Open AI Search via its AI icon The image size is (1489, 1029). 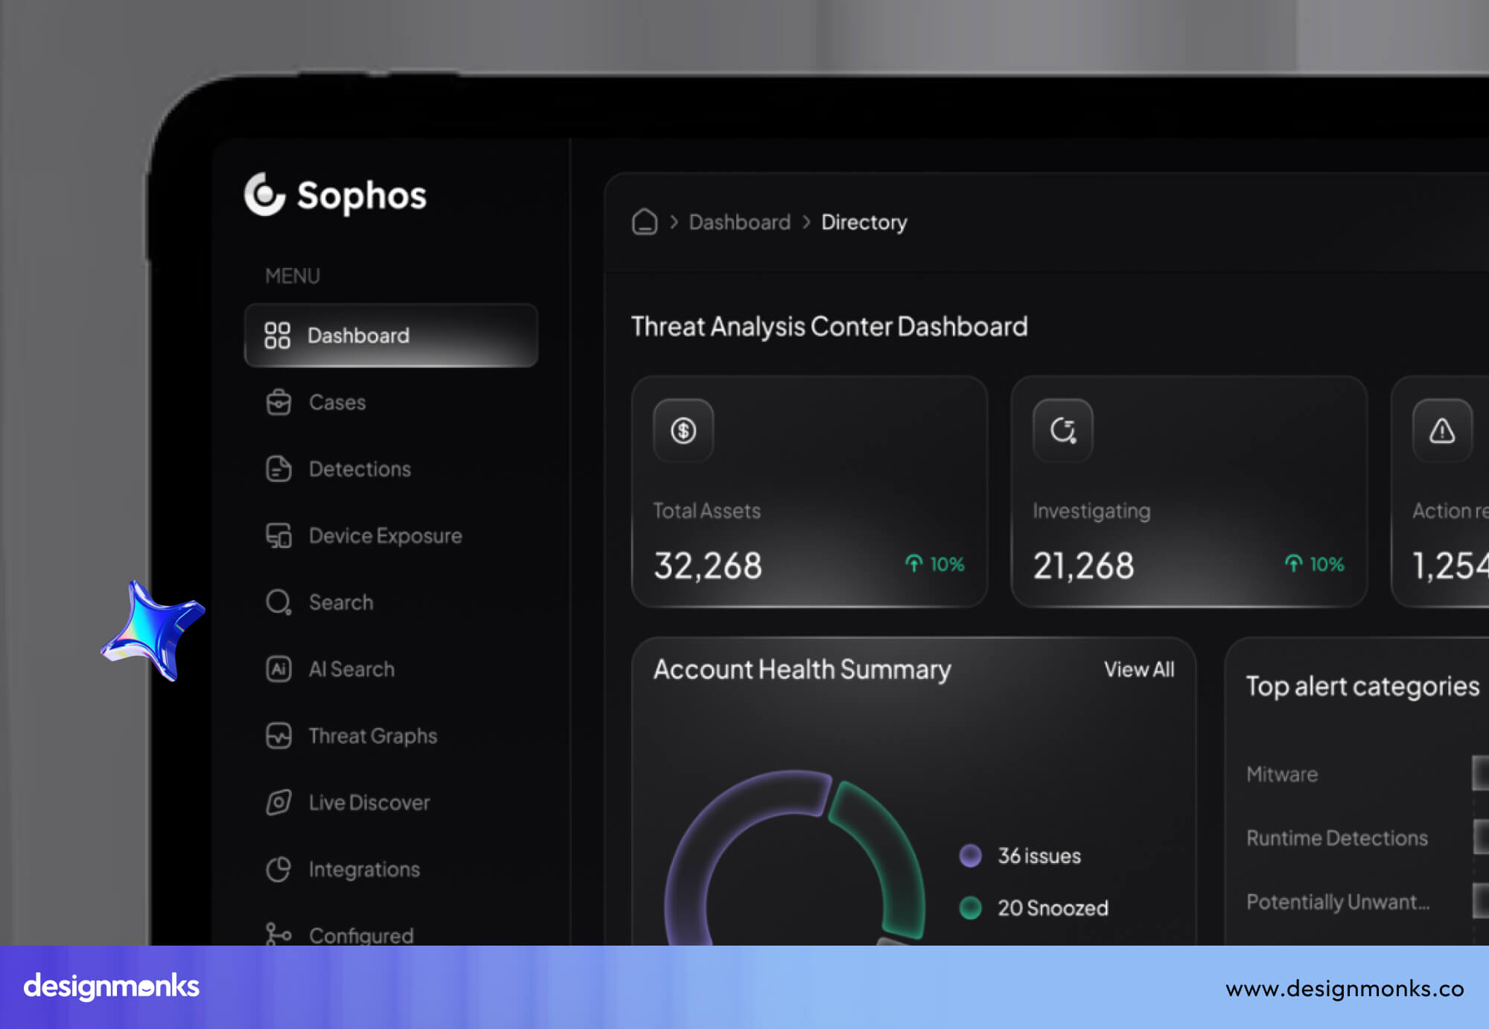[x=278, y=669]
